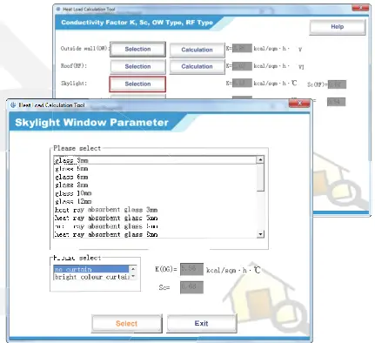
Task: Click Selection button for Outside wall (OW)
Action: click(137, 49)
